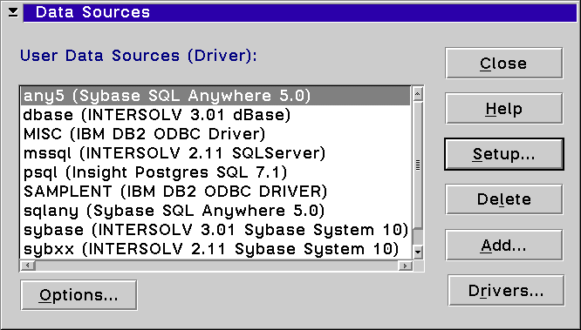Select SAMPLENT (IBM DB2 ODBC DRIVER)
Screen dimensions: 581x330
tap(216, 192)
